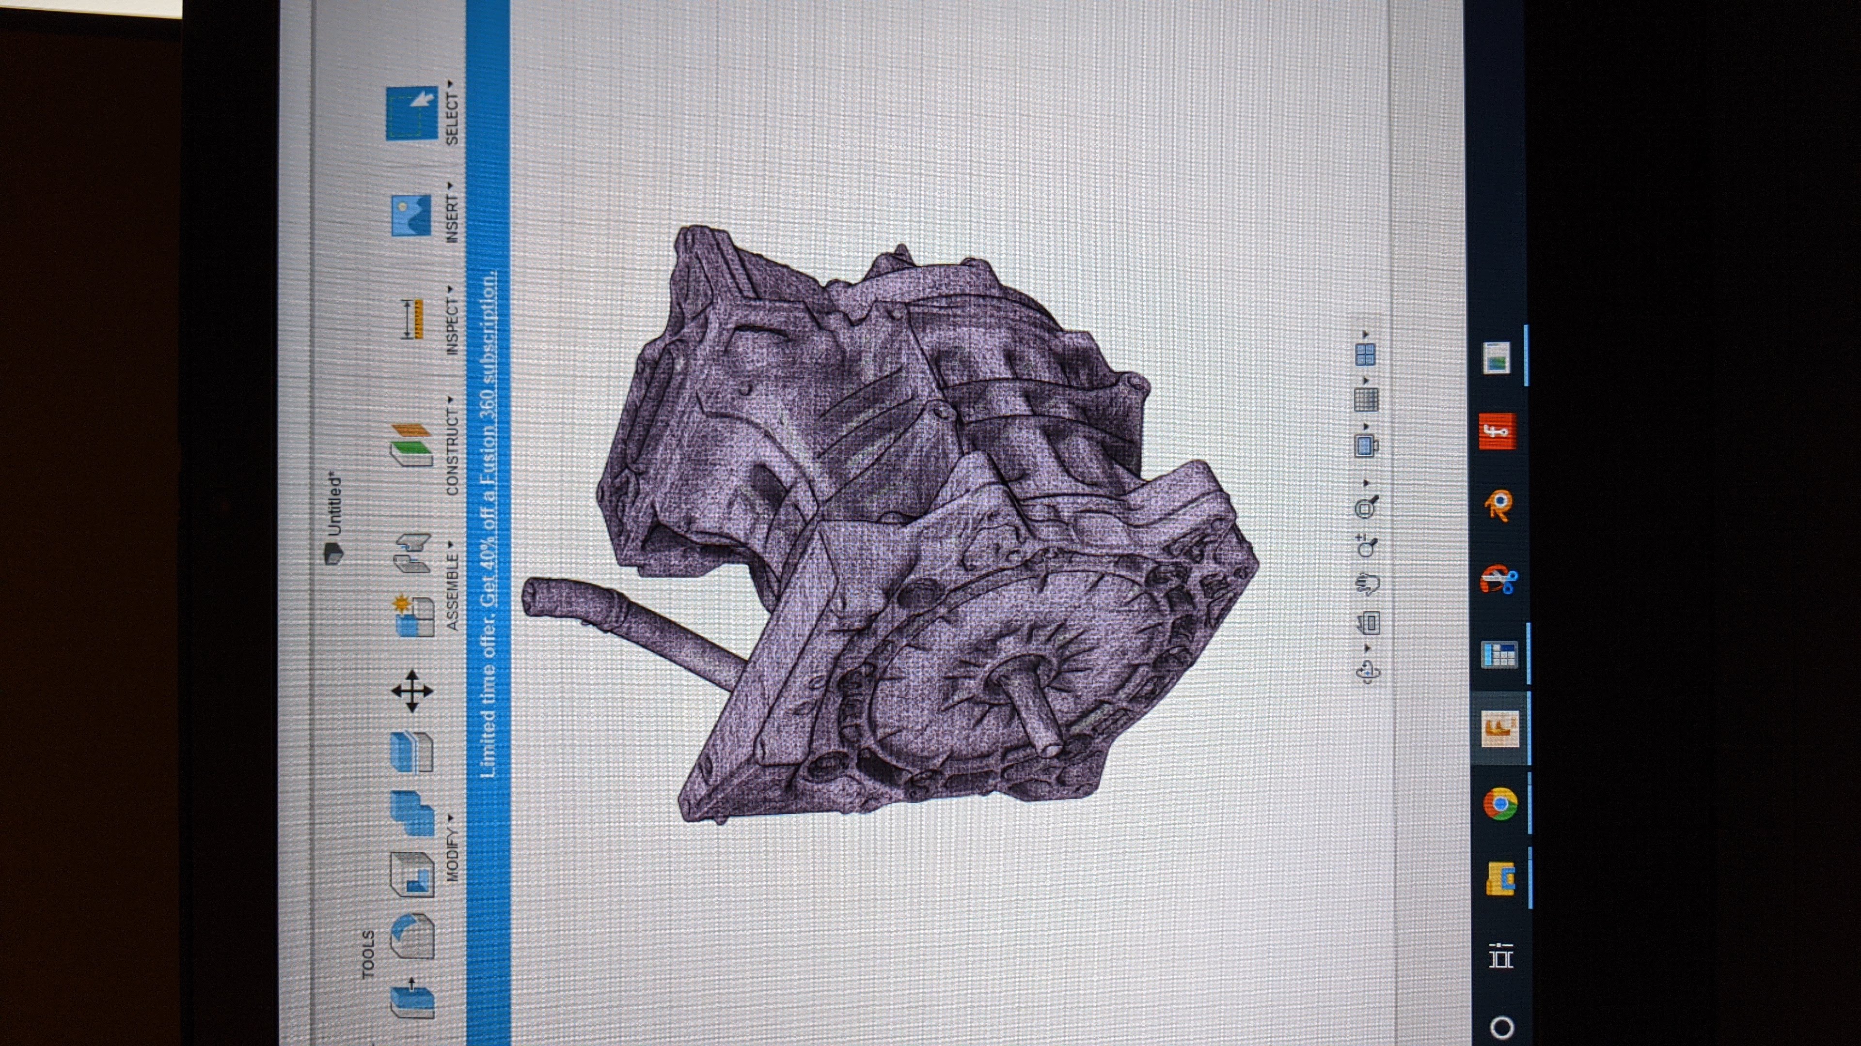This screenshot has width=1861, height=1046.
Task: Activate the Move/Copy arrows tool
Action: [412, 691]
